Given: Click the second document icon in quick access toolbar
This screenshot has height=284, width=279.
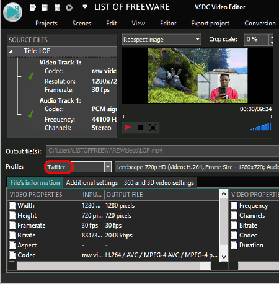Looking at the screenshot, I should [x=45, y=8].
